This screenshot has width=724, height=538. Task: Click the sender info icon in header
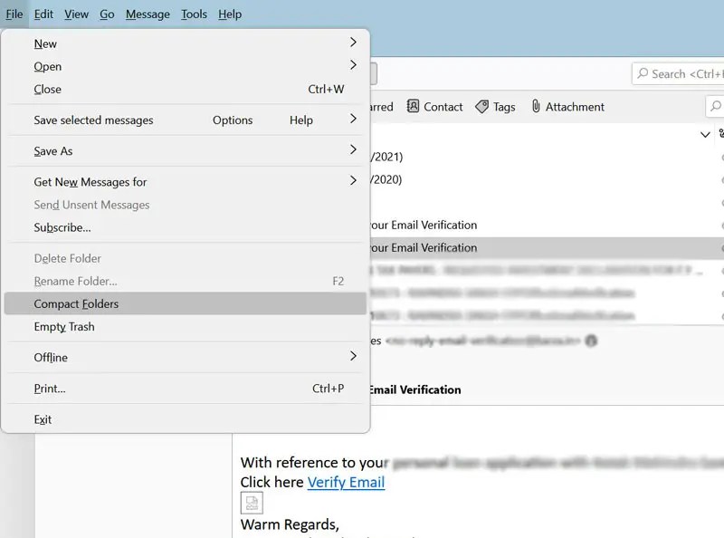(591, 341)
